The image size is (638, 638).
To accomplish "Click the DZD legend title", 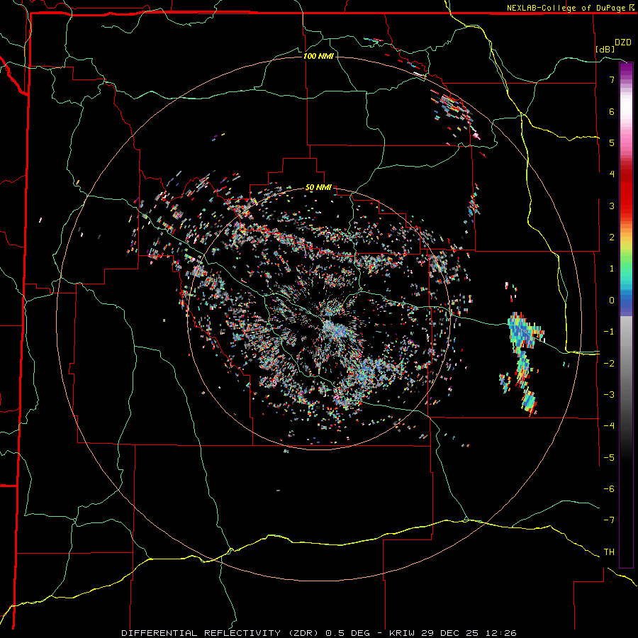I will pos(623,43).
